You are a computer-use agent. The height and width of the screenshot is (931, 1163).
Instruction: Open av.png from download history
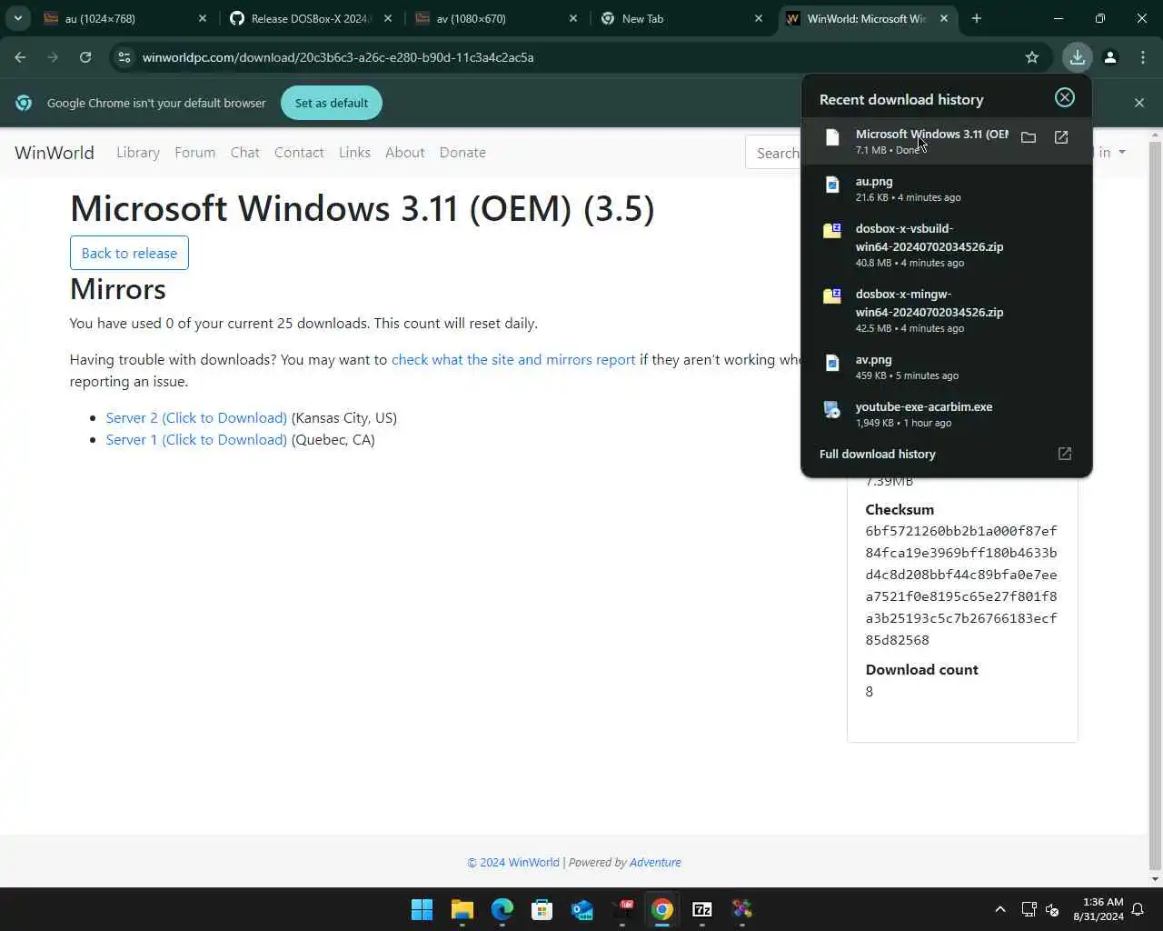946,366
